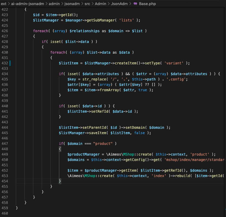Click the '$listManager' variable on line 424
This screenshot has height=217, width=226.
click(46, 20)
